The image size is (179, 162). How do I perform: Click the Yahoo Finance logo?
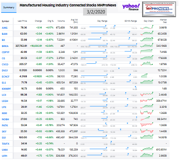click(x=131, y=7)
